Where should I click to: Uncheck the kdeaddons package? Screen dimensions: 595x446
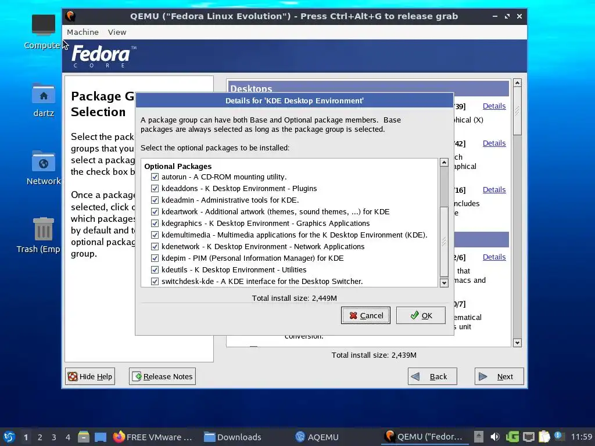(155, 189)
